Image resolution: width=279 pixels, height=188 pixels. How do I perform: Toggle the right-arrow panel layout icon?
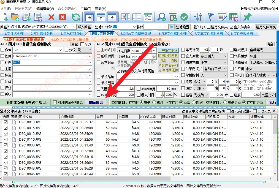tap(90, 17)
